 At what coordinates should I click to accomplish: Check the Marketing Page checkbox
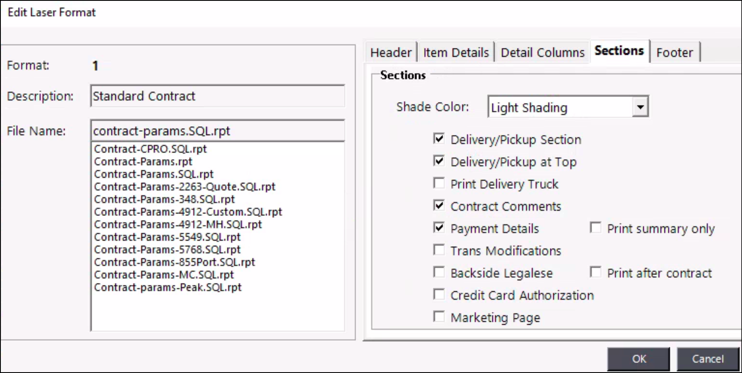439,317
